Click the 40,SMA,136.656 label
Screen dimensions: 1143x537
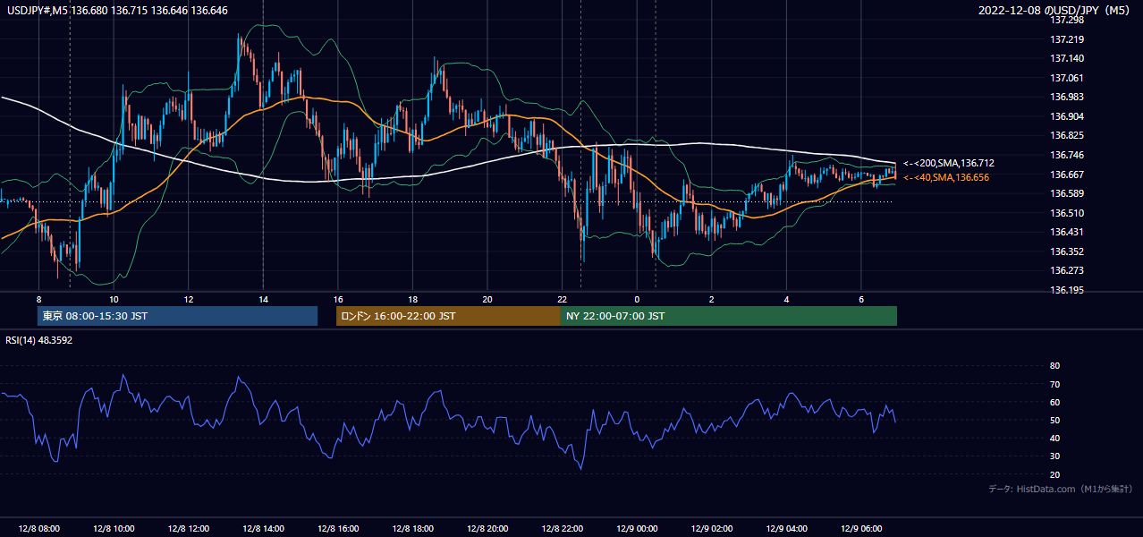(946, 177)
